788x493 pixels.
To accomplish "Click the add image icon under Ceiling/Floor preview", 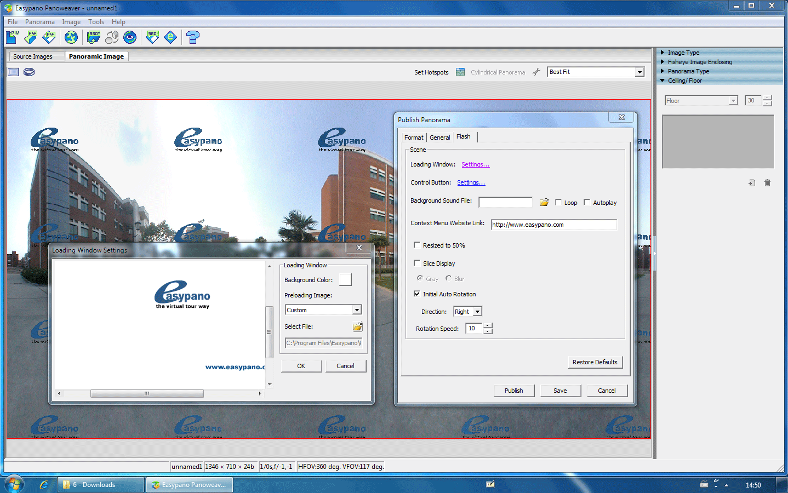I will 752,183.
